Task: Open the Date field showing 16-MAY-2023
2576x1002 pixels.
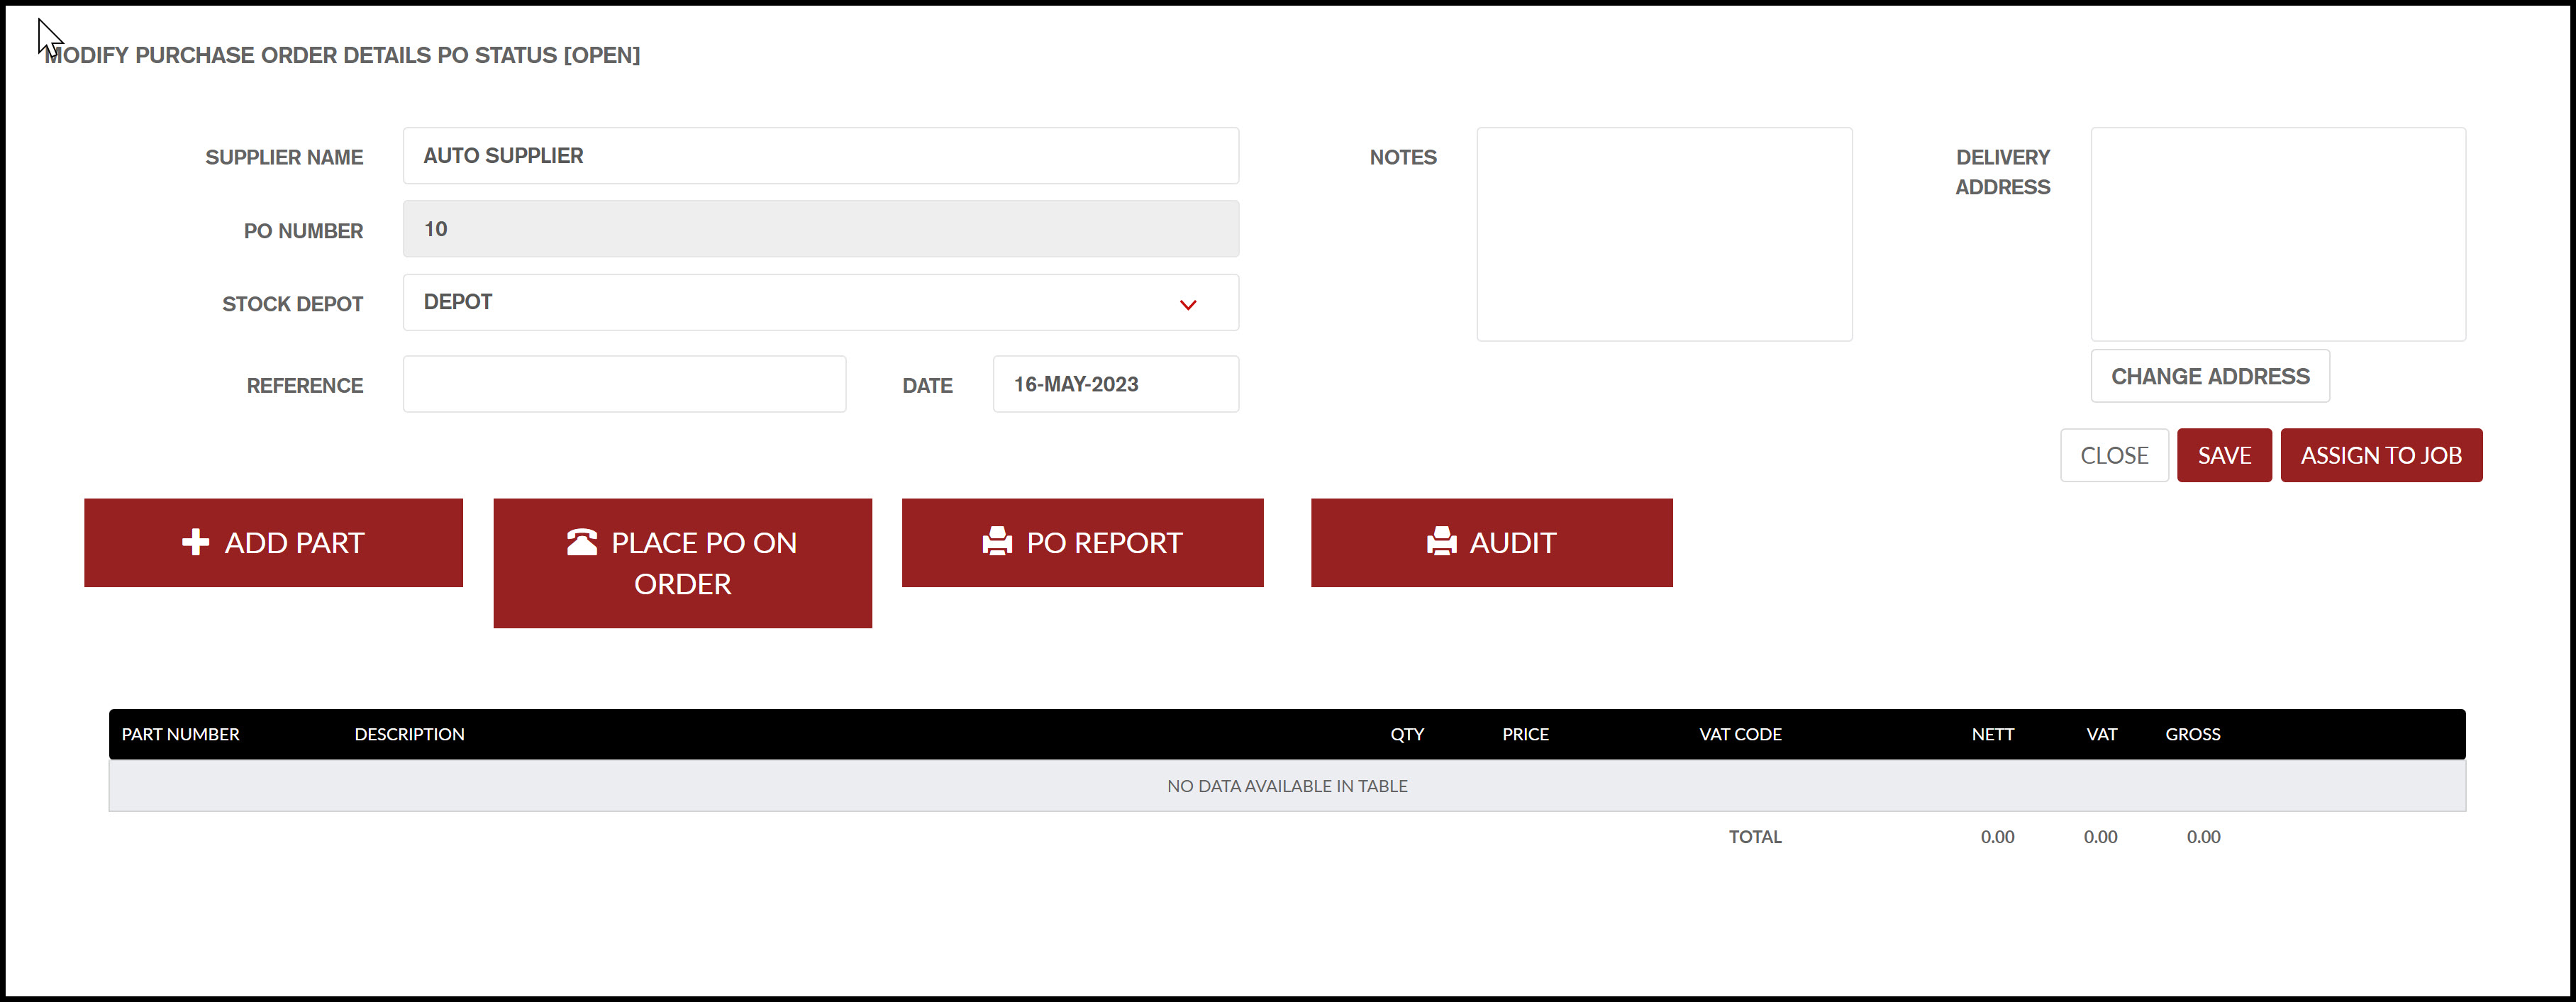Action: (x=1116, y=384)
